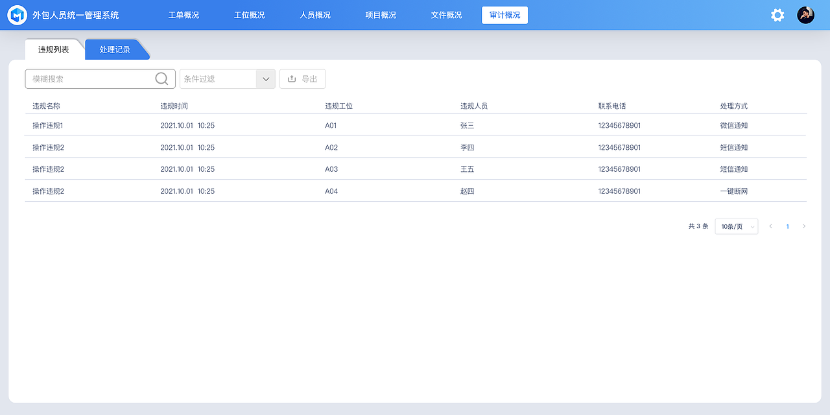Open the 工单概况 navigation menu
This screenshot has height=415, width=830.
coord(184,14)
